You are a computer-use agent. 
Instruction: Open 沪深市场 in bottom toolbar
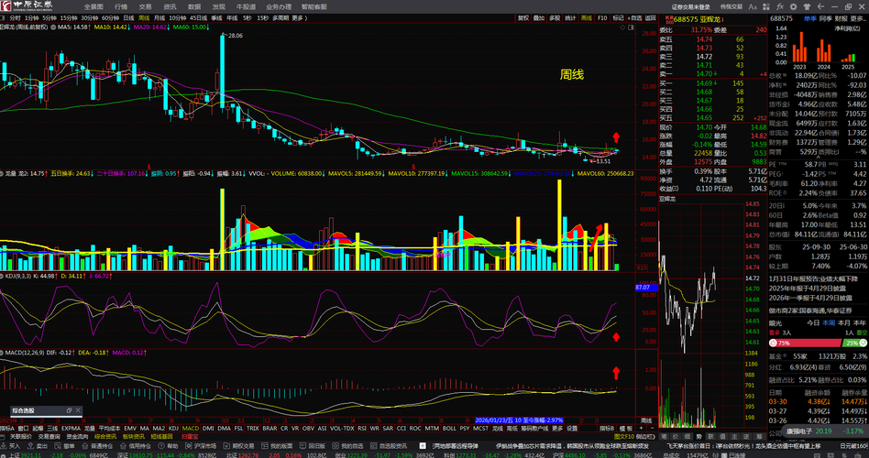point(201,446)
